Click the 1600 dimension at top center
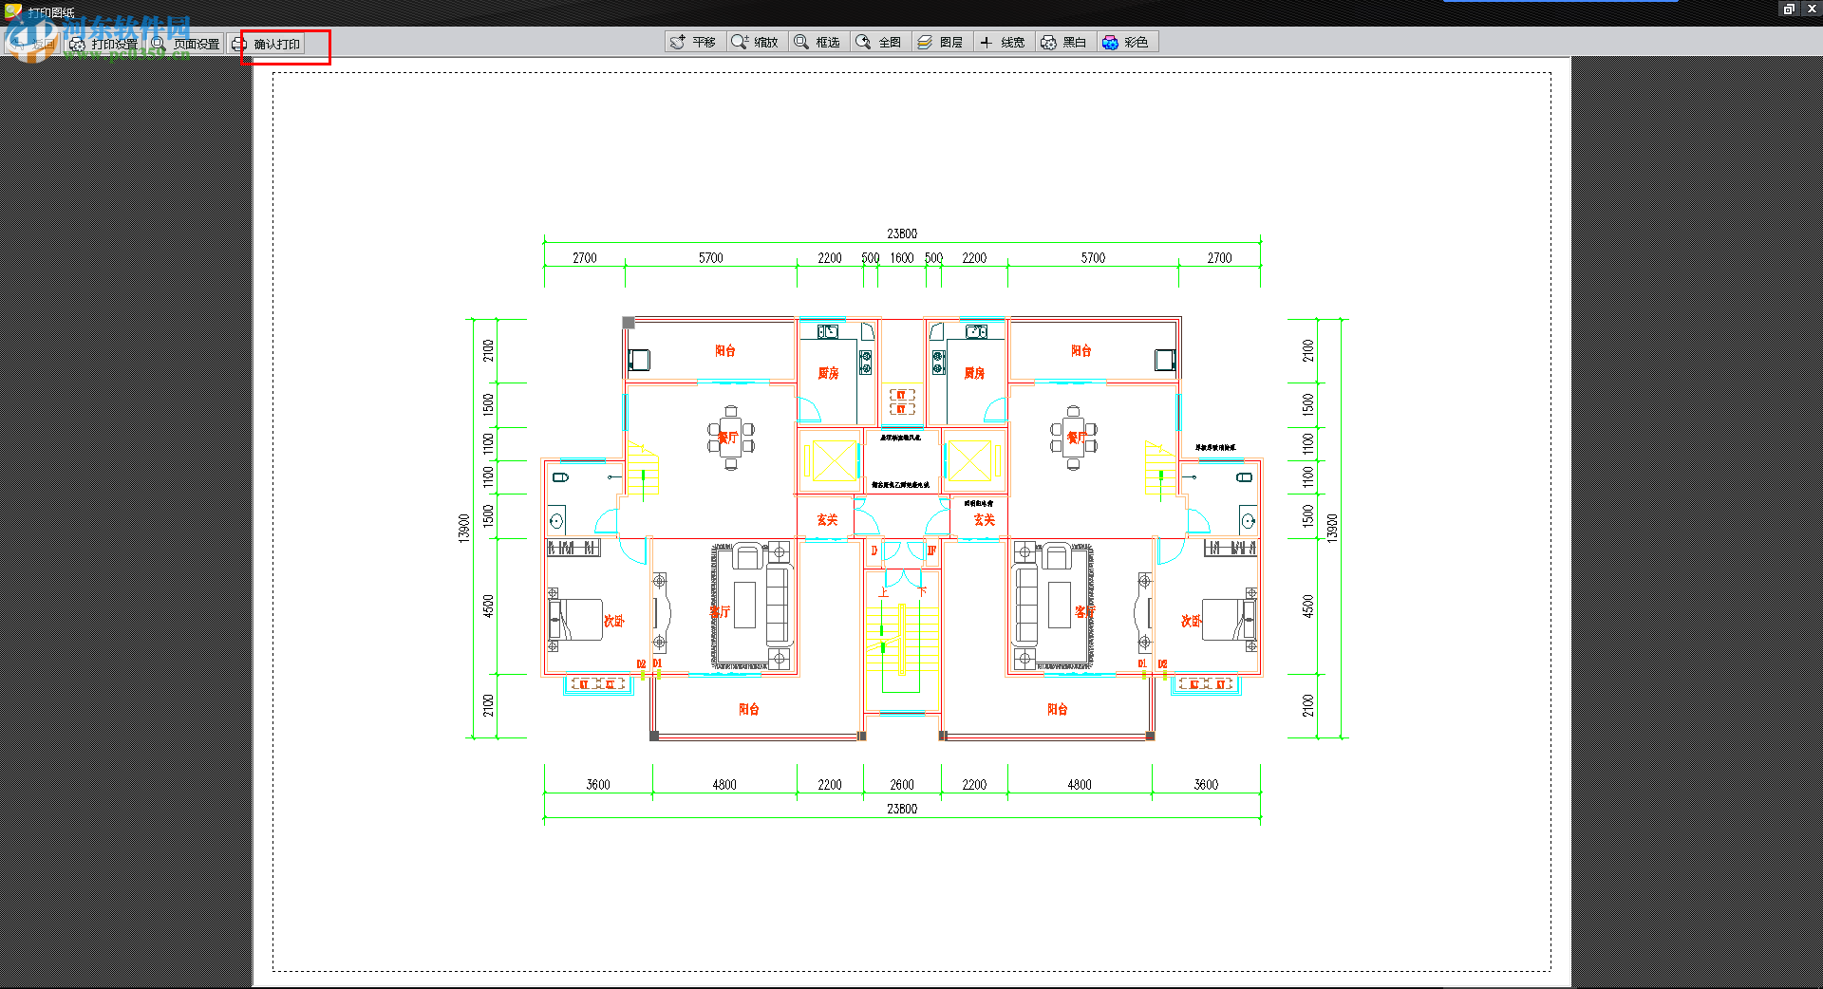This screenshot has width=1823, height=989. [902, 258]
